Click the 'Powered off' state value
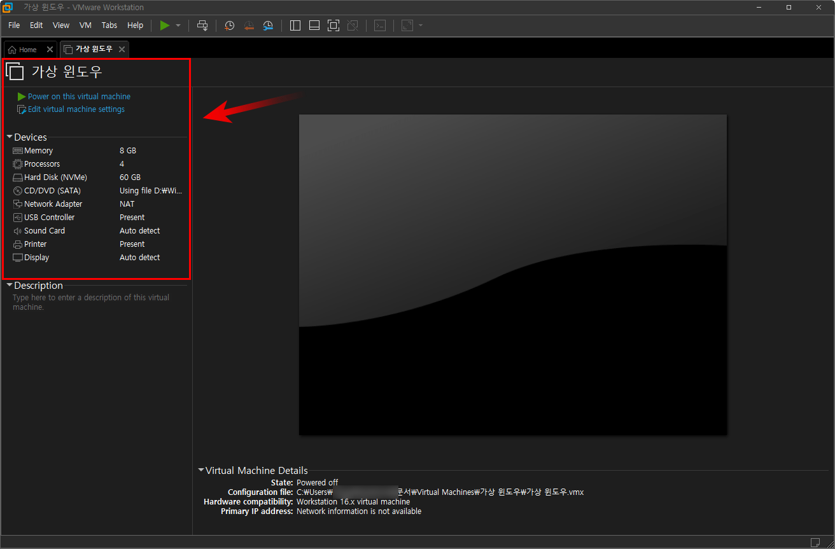Image resolution: width=835 pixels, height=549 pixels. 318,483
